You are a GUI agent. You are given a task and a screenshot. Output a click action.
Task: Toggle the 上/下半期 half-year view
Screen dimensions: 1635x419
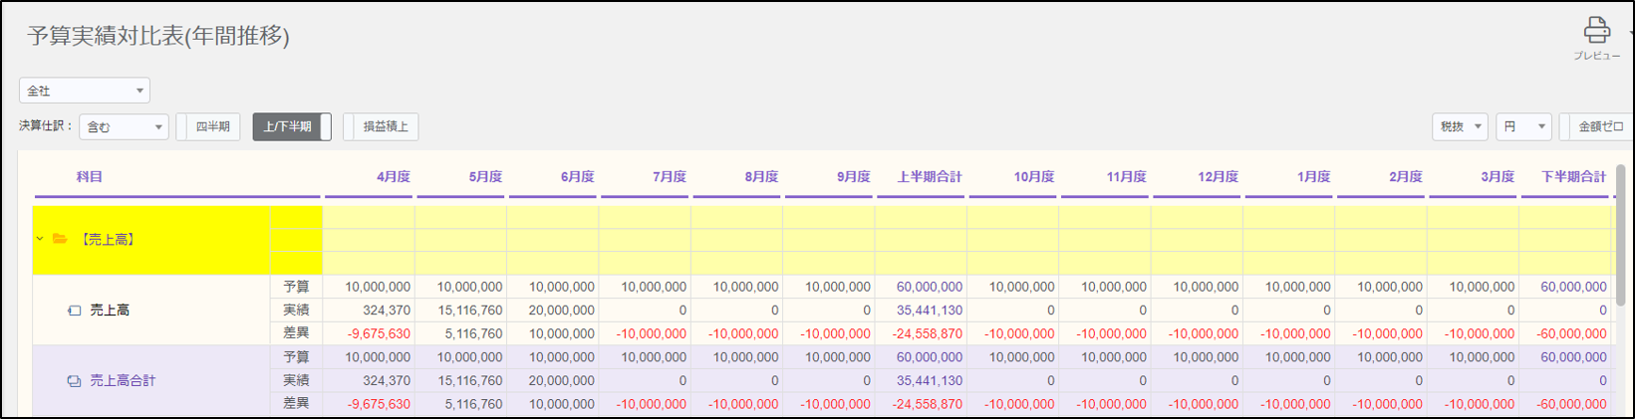pyautogui.click(x=291, y=126)
